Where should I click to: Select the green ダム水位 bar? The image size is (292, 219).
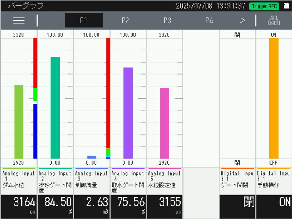(x=19, y=121)
